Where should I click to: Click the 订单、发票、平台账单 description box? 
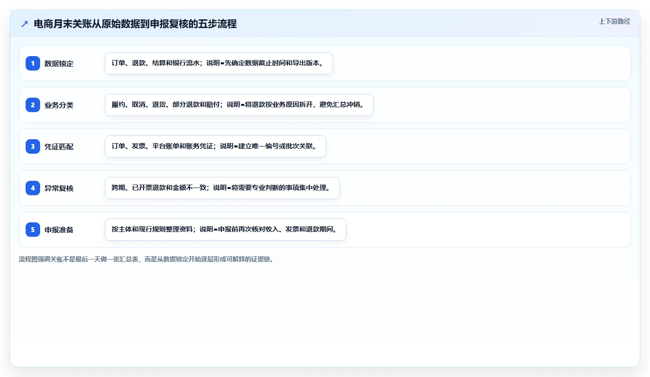pos(216,146)
